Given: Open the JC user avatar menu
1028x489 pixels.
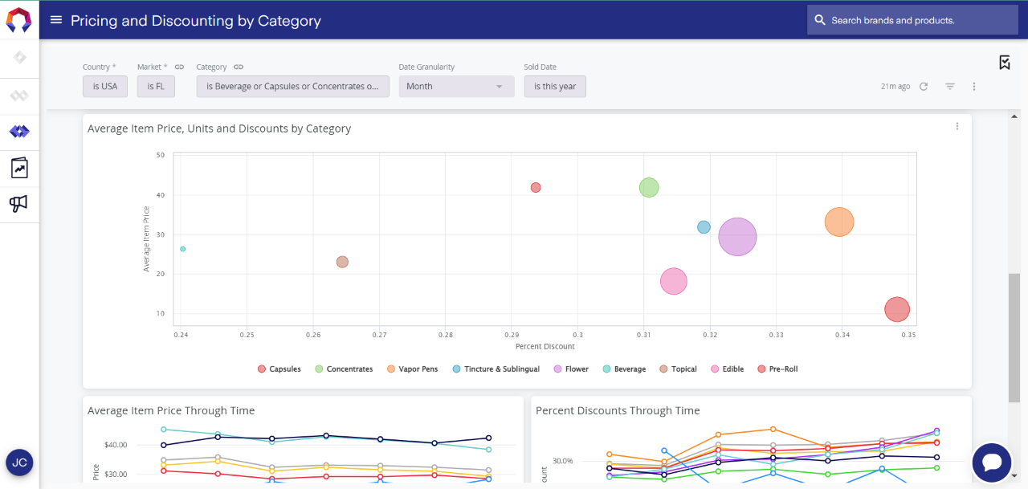Looking at the screenshot, I should (x=19, y=463).
